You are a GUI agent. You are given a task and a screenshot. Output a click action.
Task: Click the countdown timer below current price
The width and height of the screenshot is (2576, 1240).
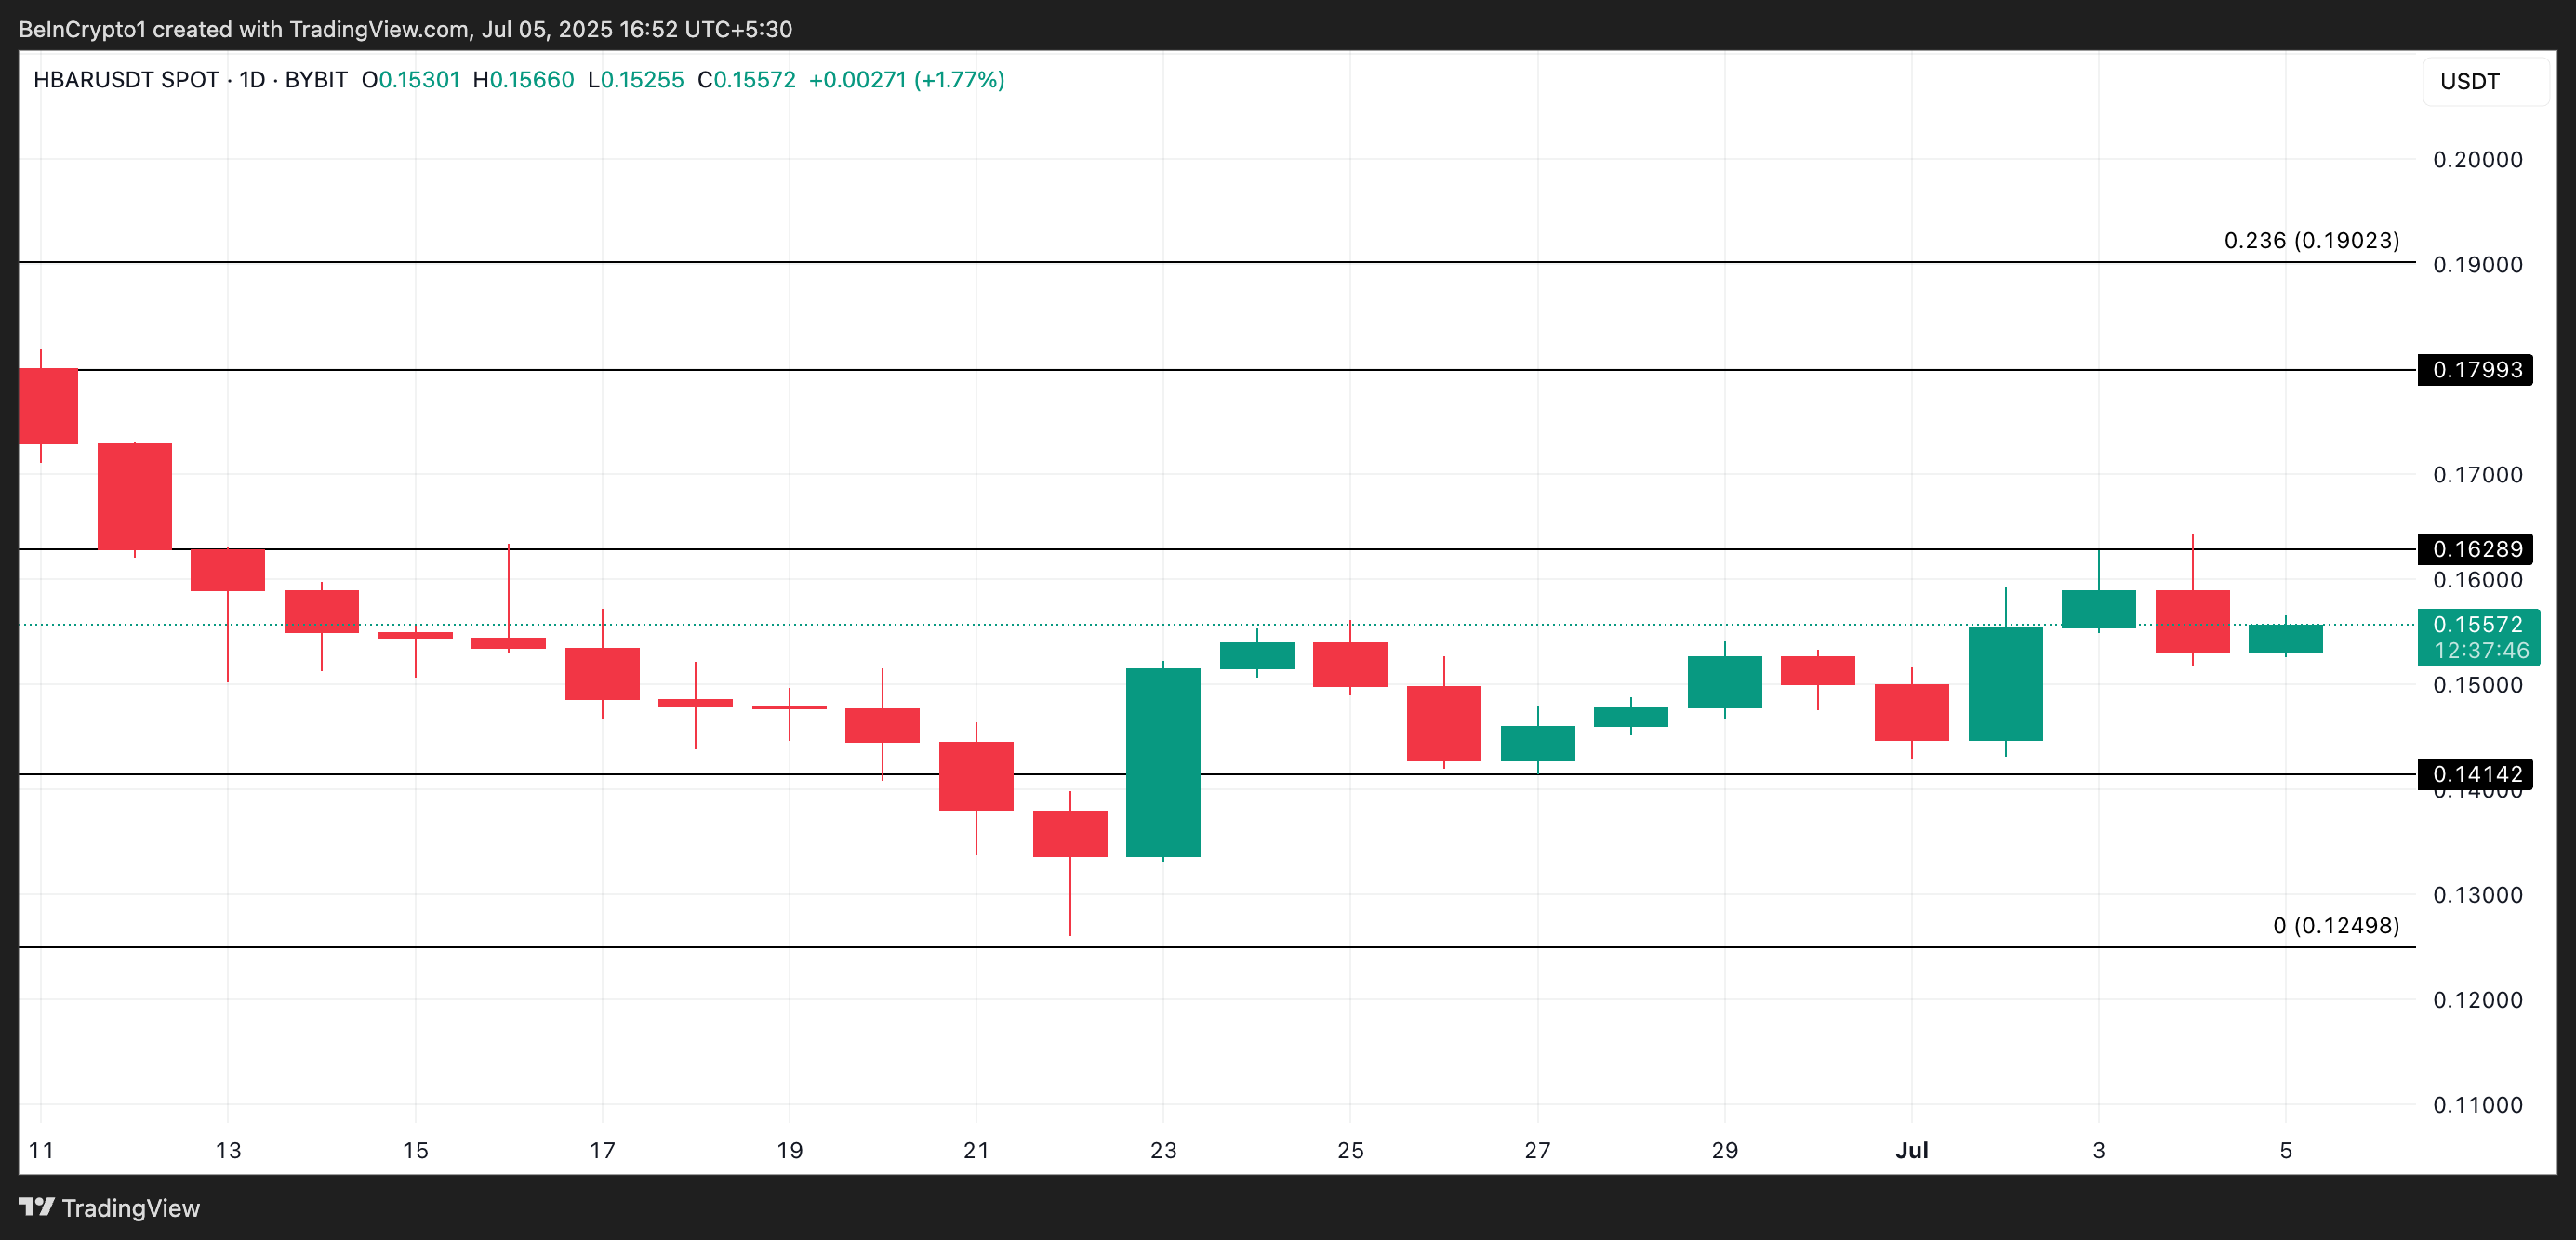[2478, 650]
